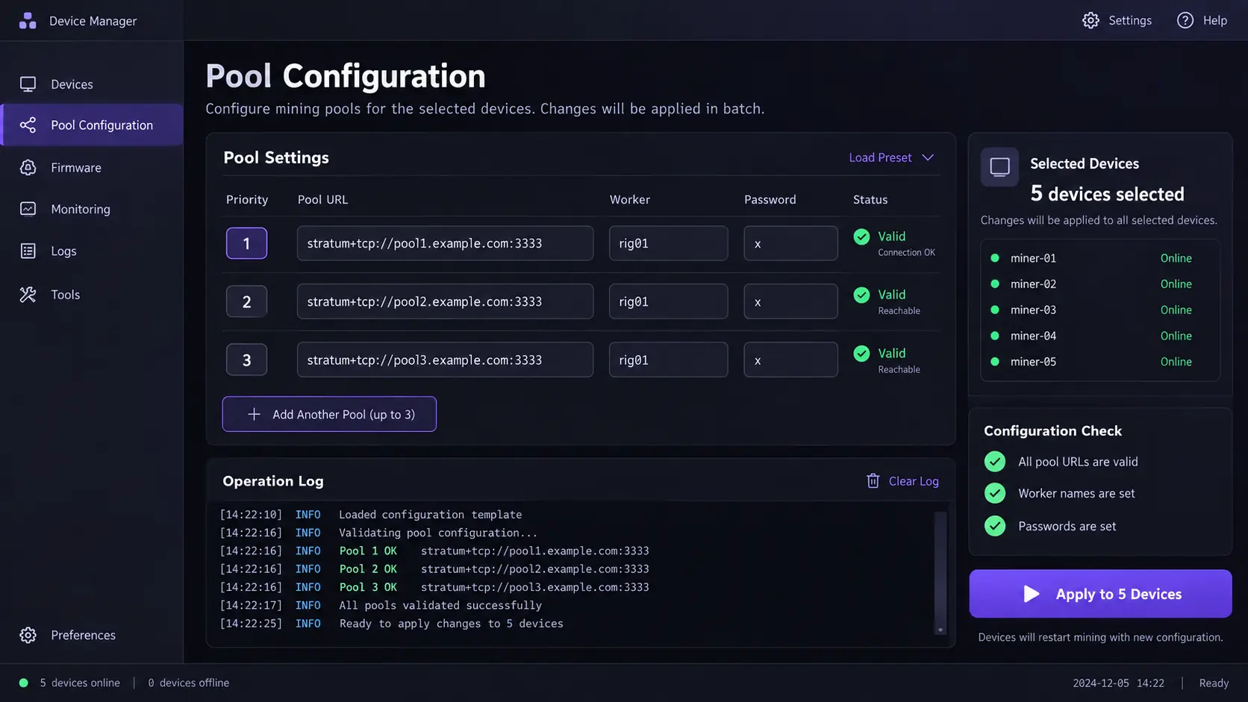Click the green dot next to miner-01
This screenshot has width=1248, height=702.
coord(994,258)
